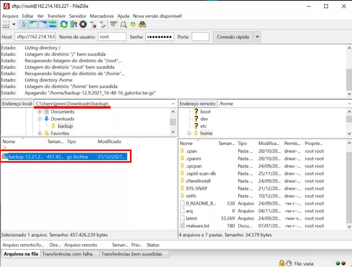The width and height of the screenshot is (352, 267).
Task: Select the dev folder in remote tree
Action: [x=204, y=119]
